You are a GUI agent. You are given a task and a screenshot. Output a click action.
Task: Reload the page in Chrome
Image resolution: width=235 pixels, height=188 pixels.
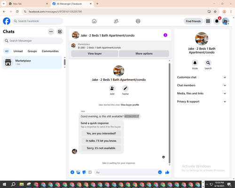tap(17, 12)
